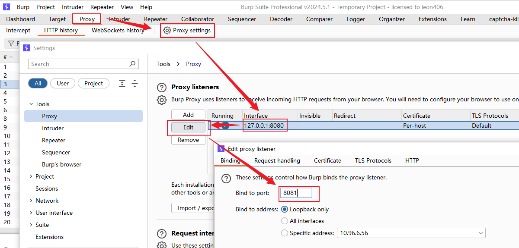Open the Request handling tab in the dialog
The image size is (519, 248).
tap(277, 160)
